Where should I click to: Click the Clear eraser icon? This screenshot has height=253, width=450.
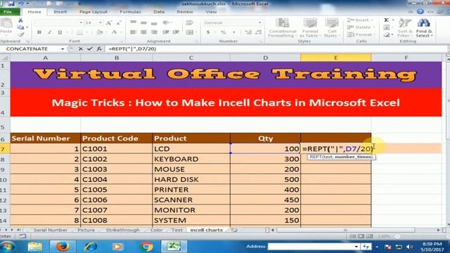pos(387,34)
